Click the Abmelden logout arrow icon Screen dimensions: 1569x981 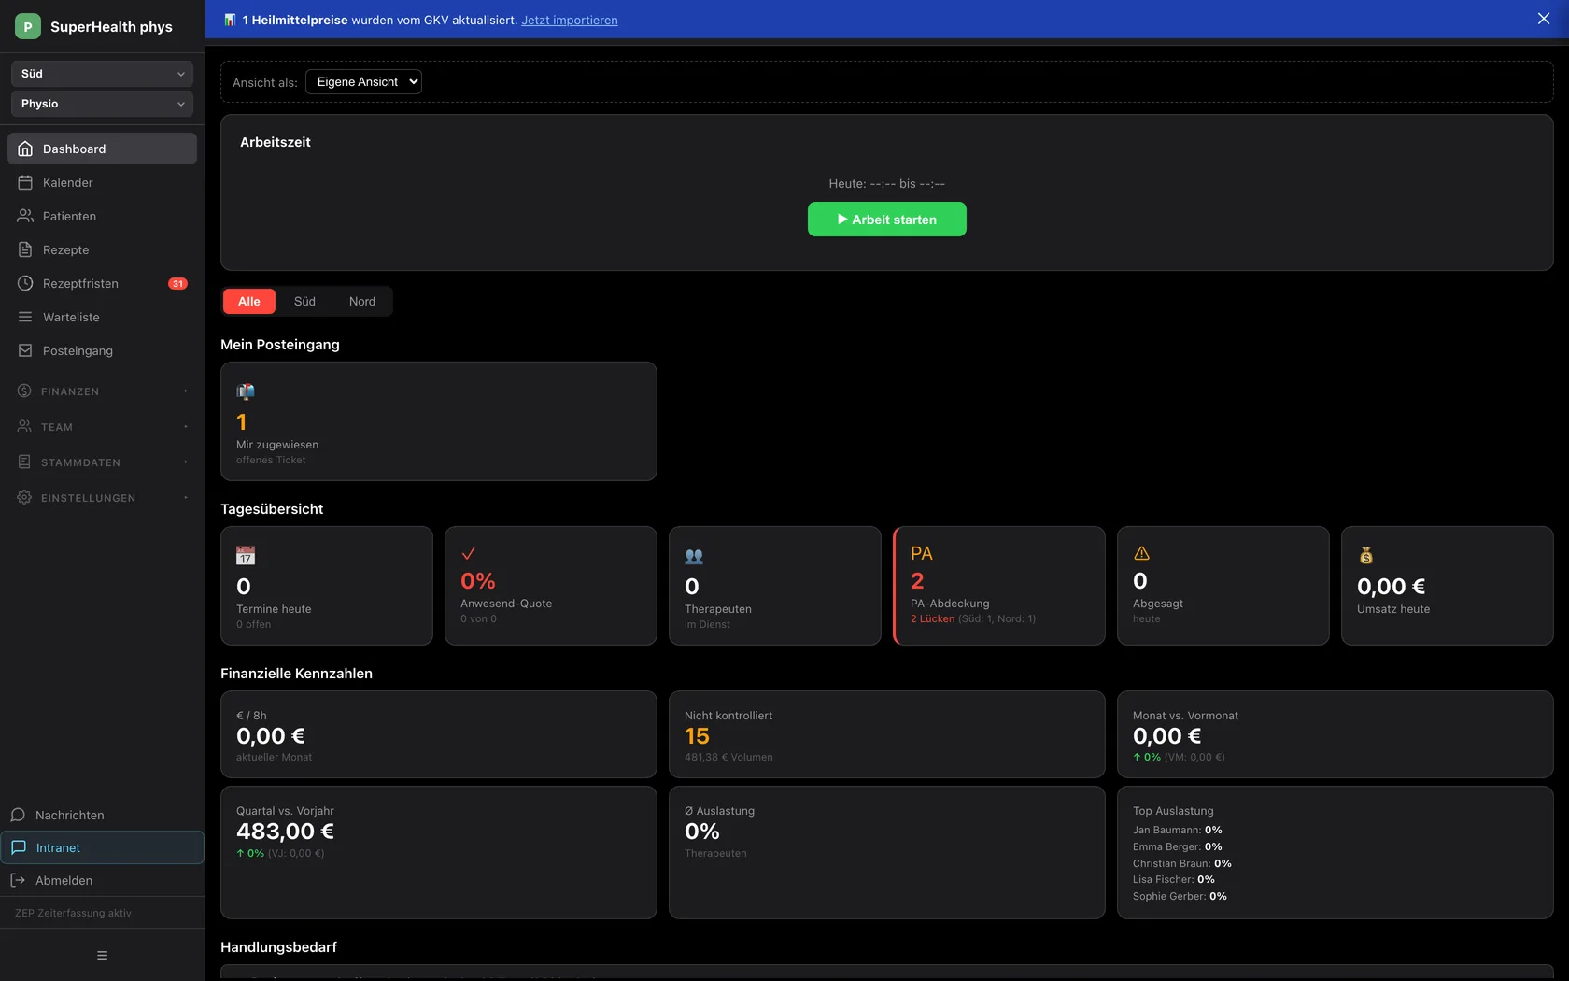(18, 880)
